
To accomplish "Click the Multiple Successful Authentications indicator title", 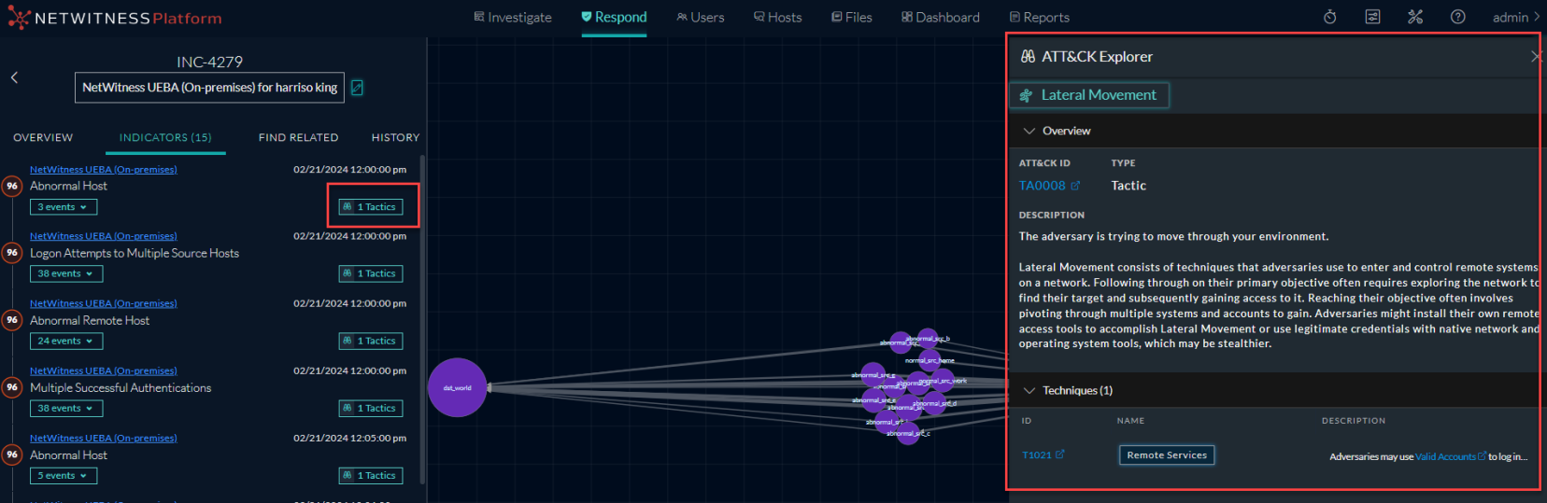I will pos(121,388).
